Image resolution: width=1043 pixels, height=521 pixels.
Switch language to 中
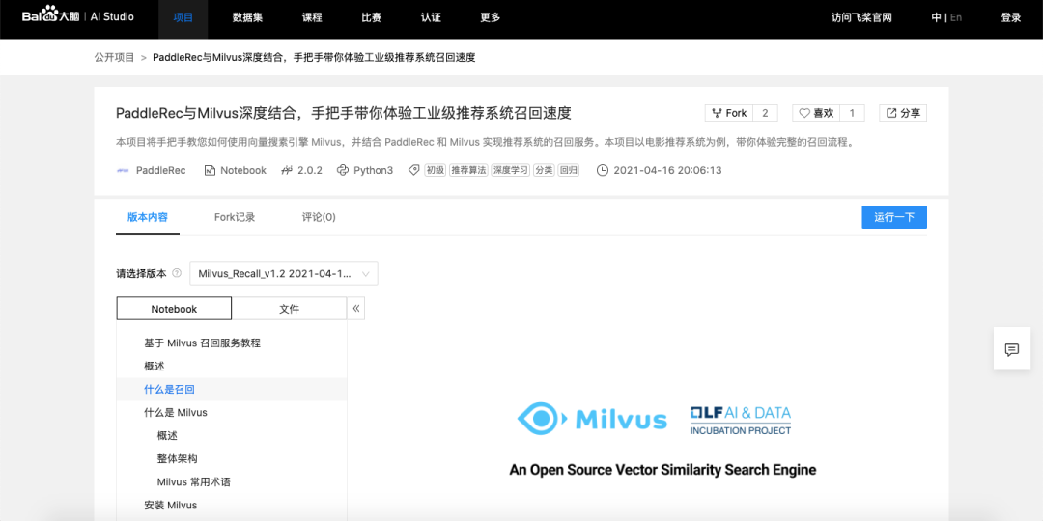(936, 18)
